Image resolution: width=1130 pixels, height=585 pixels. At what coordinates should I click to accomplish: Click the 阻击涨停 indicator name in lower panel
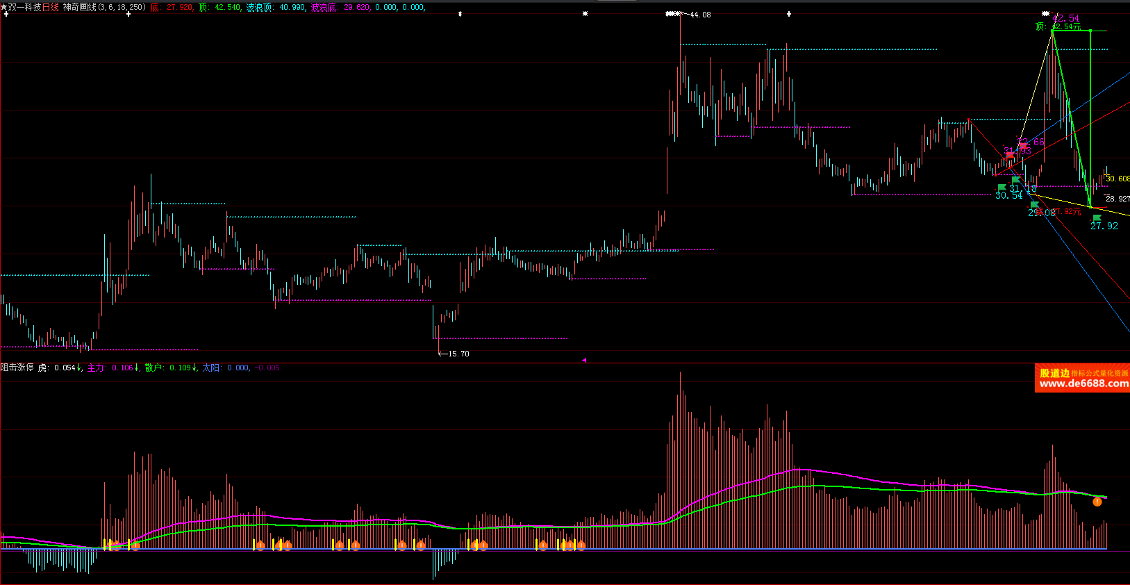pyautogui.click(x=17, y=368)
